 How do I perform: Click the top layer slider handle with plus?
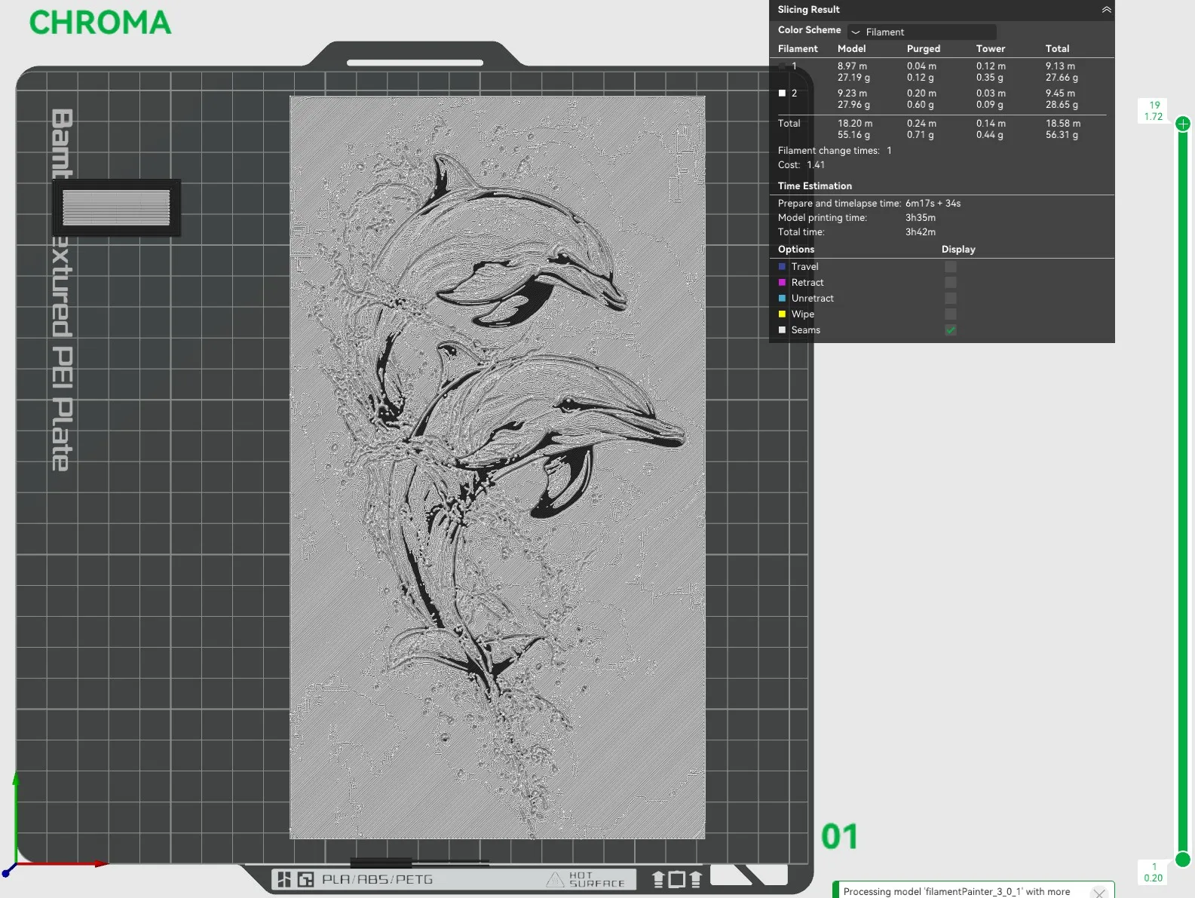[1183, 124]
